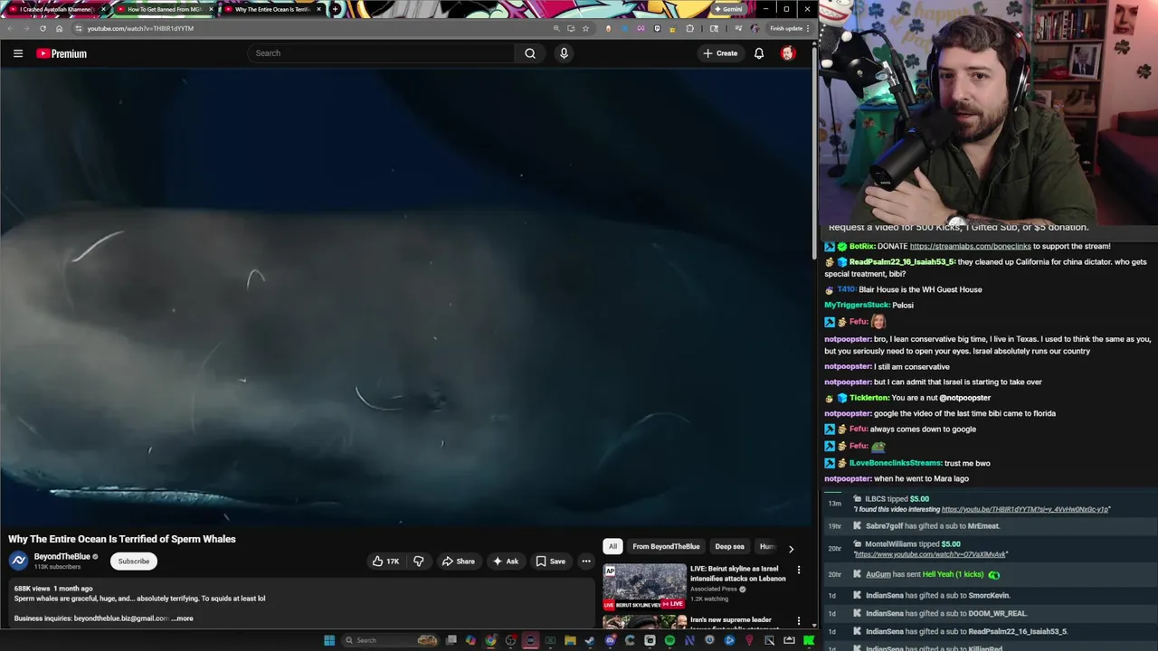This screenshot has height=651, width=1158.
Task: Play or pause the whale video player
Action: click(407, 298)
